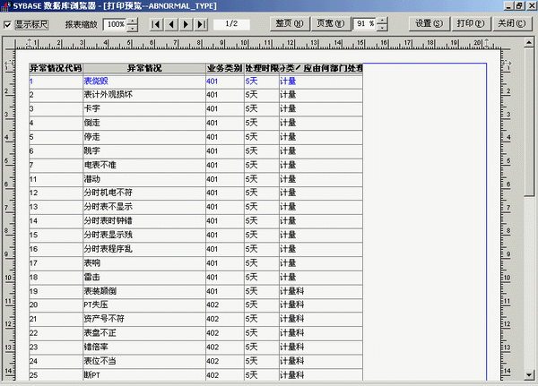Increase the 报表缩放 zoom value

tap(134, 21)
